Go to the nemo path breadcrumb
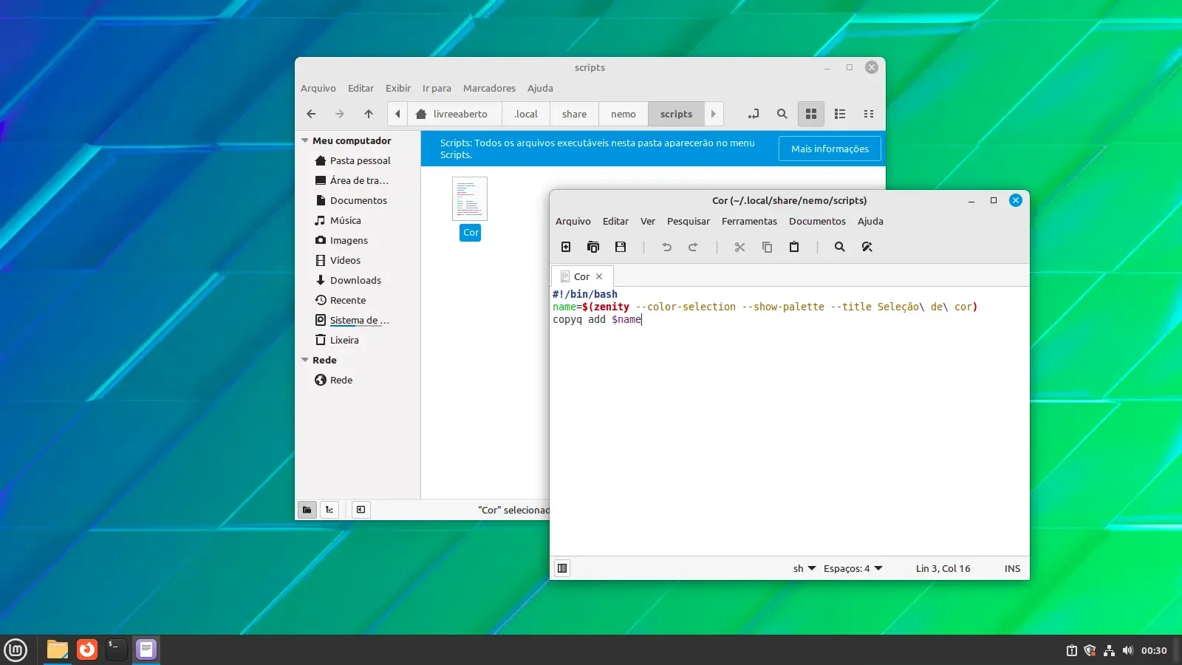The image size is (1182, 665). coord(623,114)
